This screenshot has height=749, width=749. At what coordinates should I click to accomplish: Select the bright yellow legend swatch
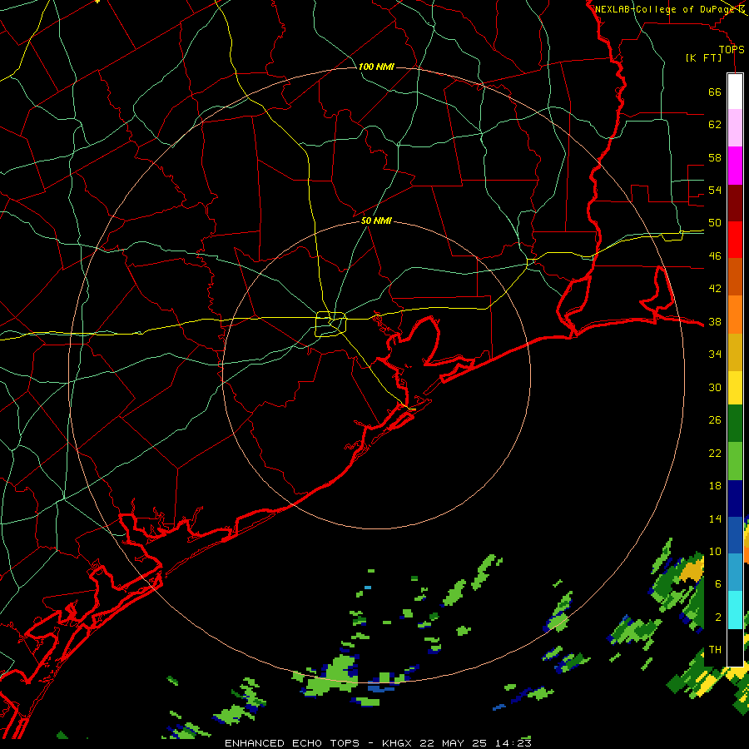[735, 387]
